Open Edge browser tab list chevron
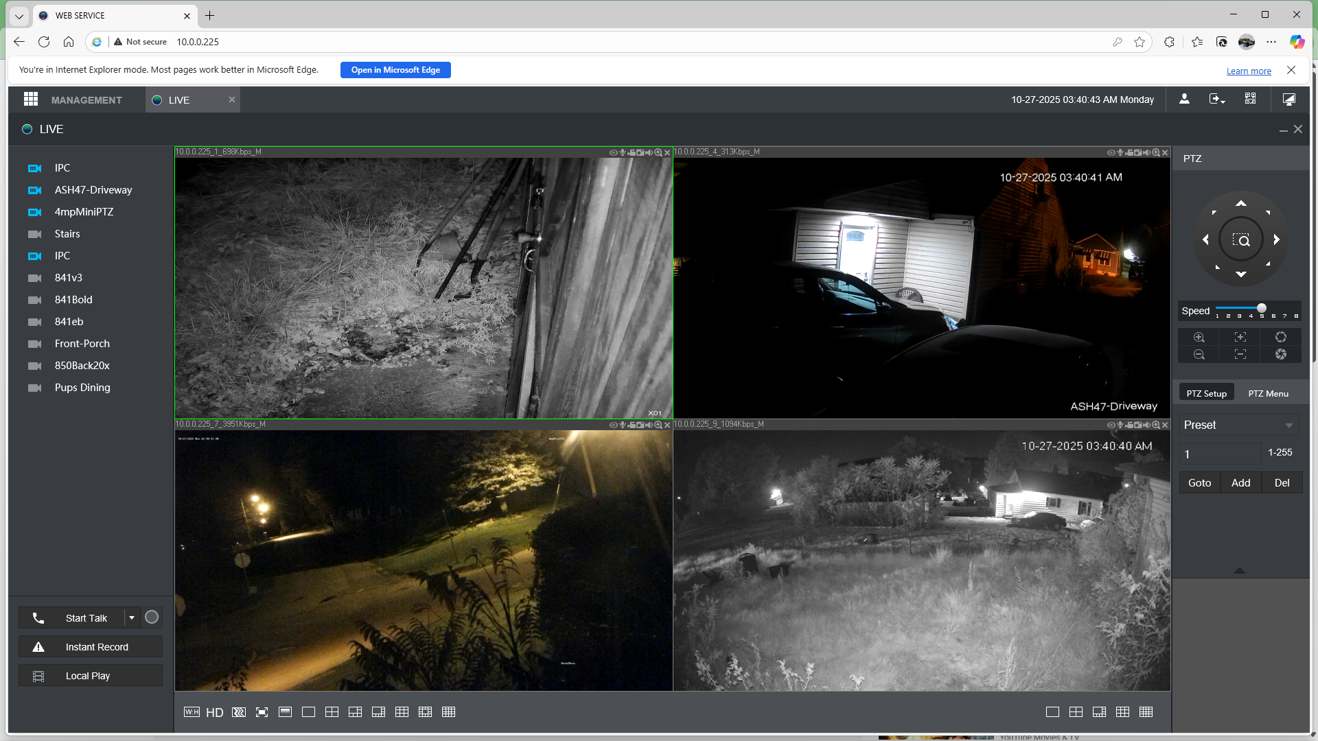Image resolution: width=1318 pixels, height=741 pixels. point(19,16)
